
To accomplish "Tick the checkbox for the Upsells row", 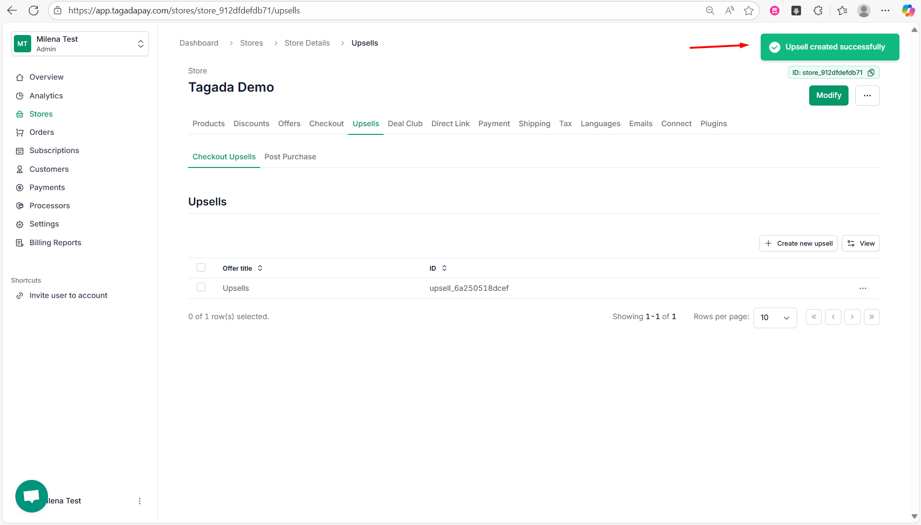I will click(x=201, y=287).
